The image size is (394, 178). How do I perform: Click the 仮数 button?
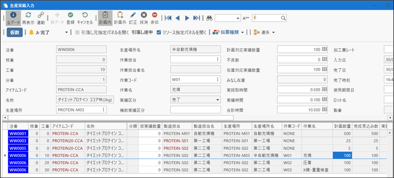[x=15, y=33]
